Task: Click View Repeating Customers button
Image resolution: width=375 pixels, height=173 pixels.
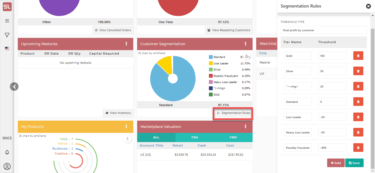Action: coord(229,30)
